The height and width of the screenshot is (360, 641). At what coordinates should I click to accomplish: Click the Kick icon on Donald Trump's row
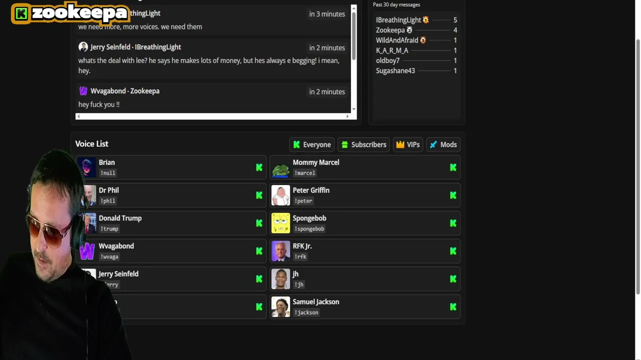(x=259, y=223)
